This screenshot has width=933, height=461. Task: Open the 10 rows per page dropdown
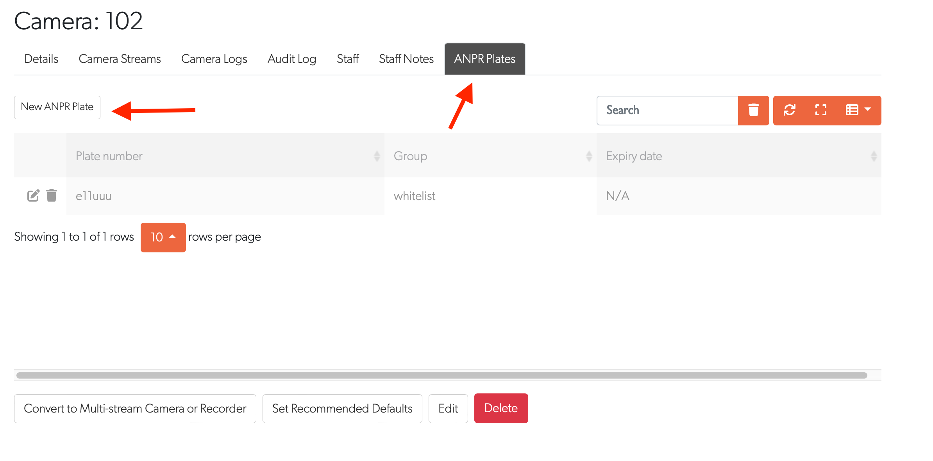point(163,237)
